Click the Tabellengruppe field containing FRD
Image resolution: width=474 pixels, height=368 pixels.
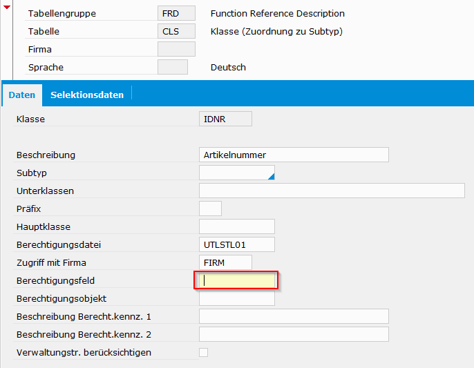[x=176, y=14]
